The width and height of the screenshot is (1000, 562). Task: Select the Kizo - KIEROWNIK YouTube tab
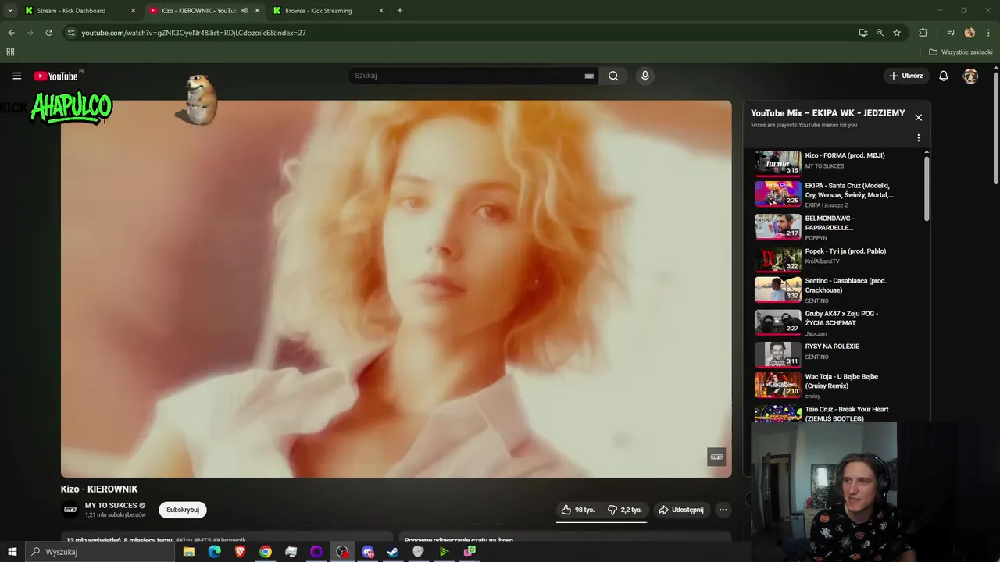[x=198, y=11]
